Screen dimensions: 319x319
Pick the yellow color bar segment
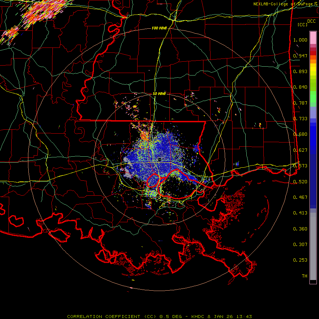coord(313,70)
